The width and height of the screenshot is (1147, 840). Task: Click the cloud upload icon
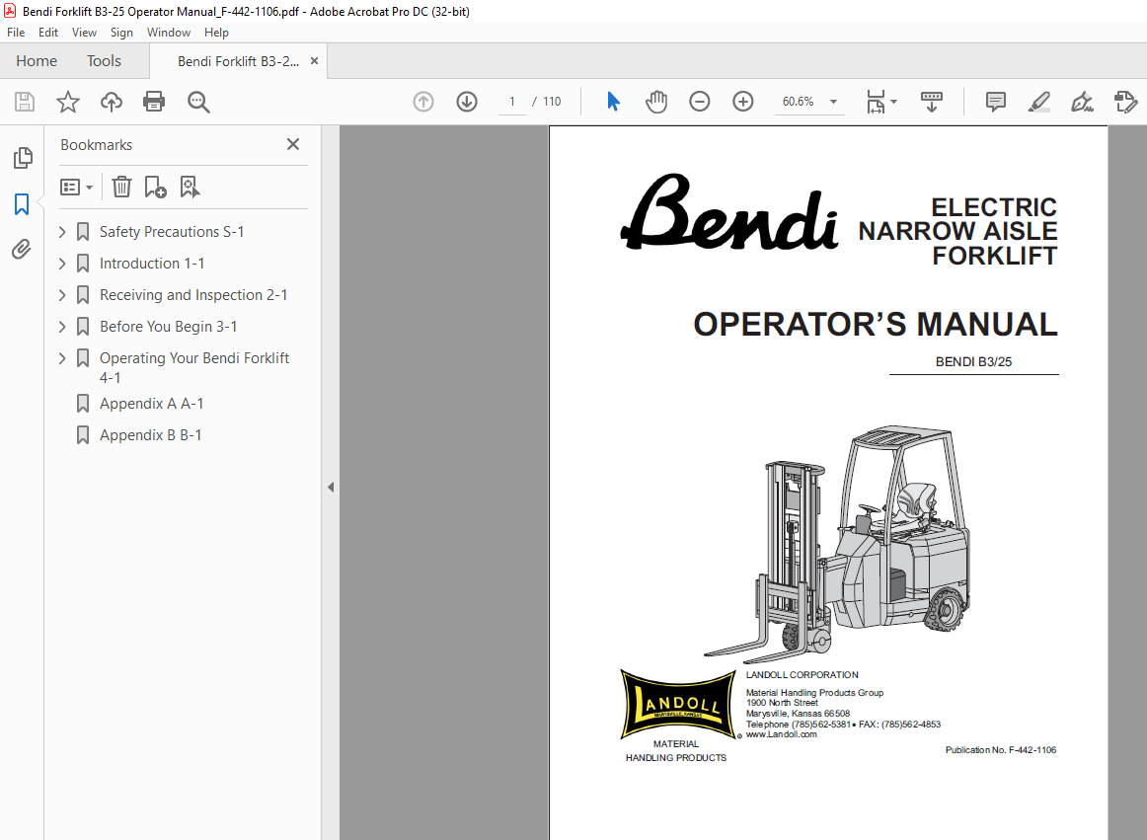click(112, 102)
